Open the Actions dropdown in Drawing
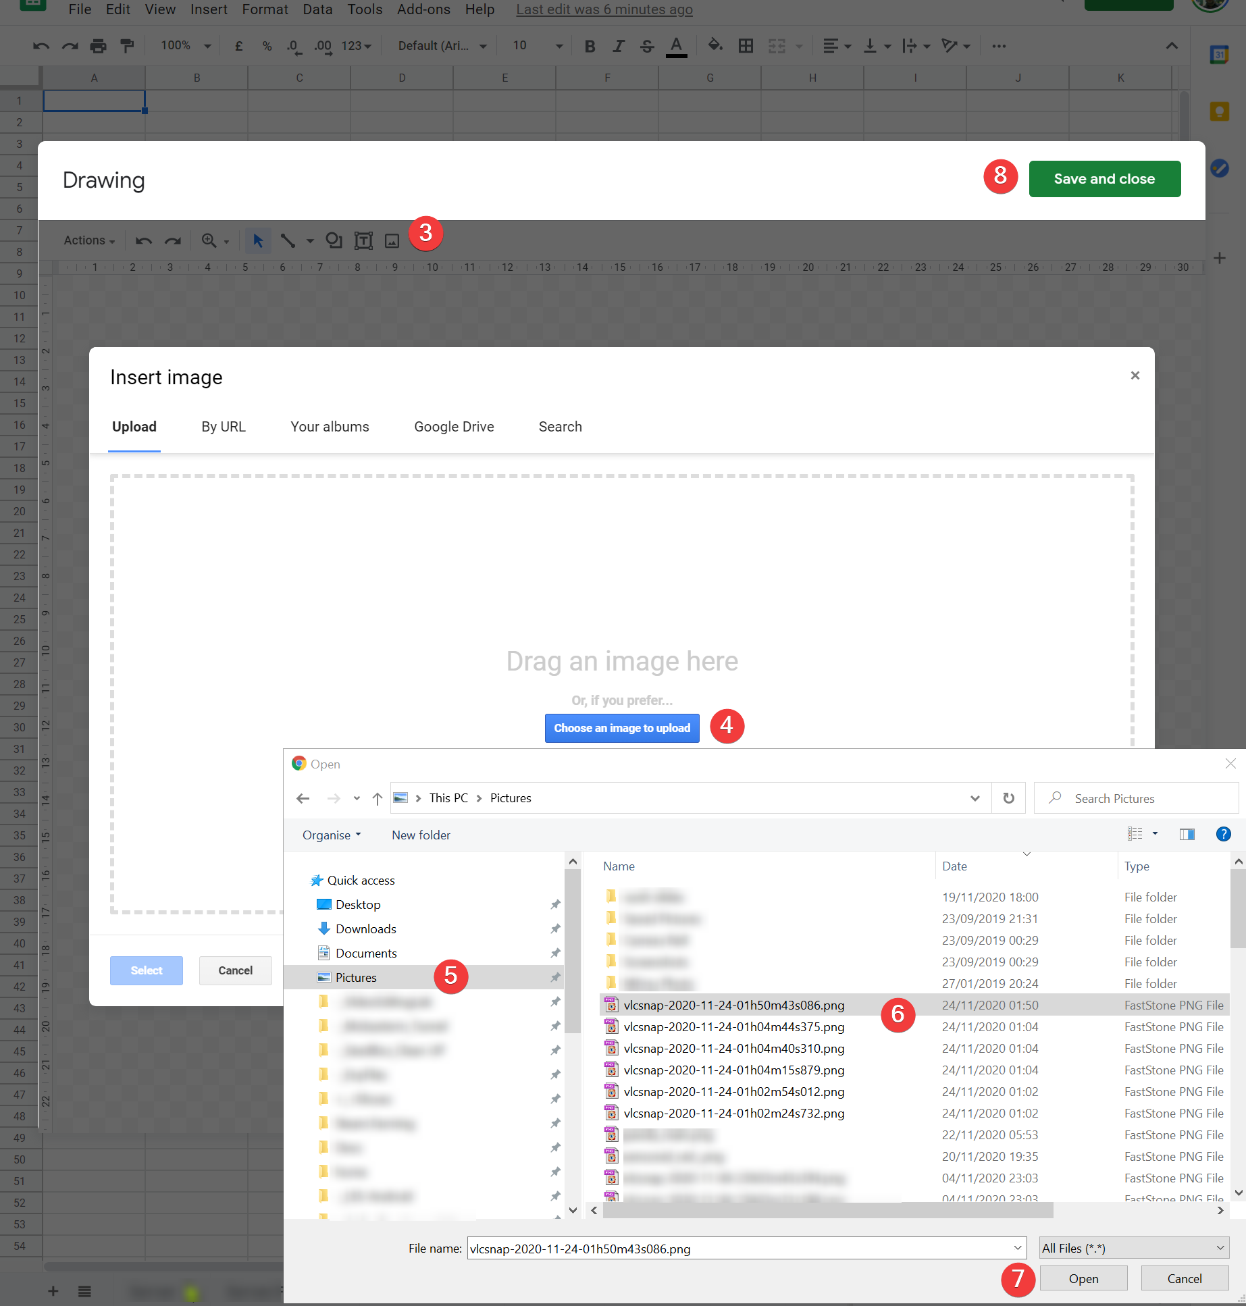Viewport: 1246px width, 1306px height. [x=89, y=240]
